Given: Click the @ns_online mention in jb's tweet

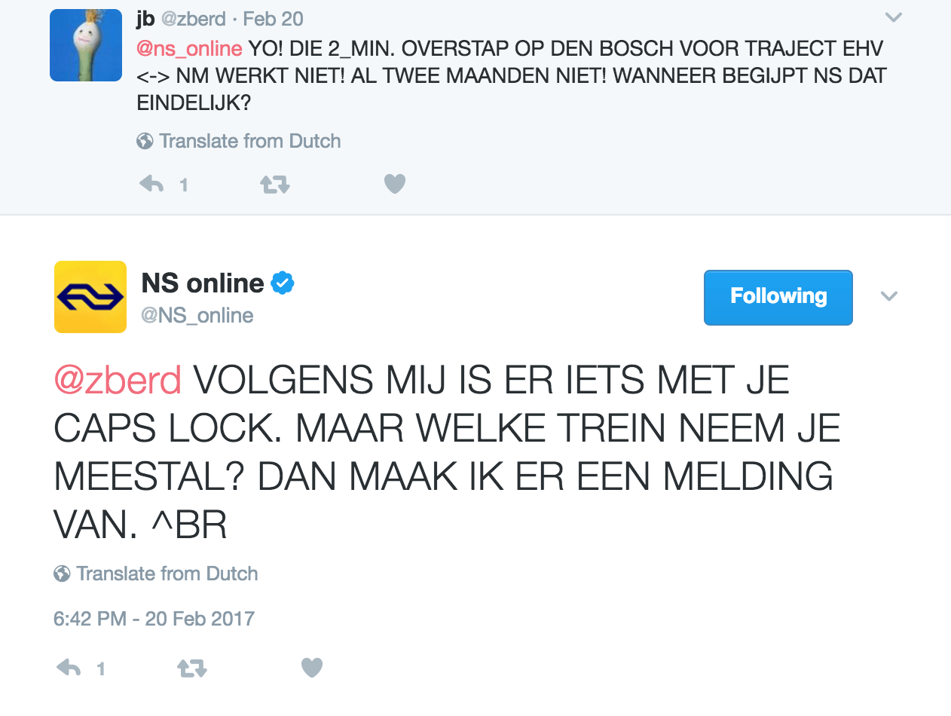Looking at the screenshot, I should (189, 49).
